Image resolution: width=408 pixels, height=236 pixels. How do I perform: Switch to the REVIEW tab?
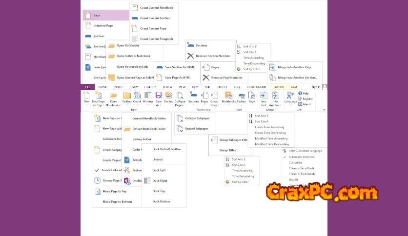click(167, 87)
